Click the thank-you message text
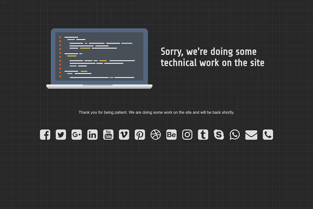313x209 pixels. pyautogui.click(x=156, y=112)
